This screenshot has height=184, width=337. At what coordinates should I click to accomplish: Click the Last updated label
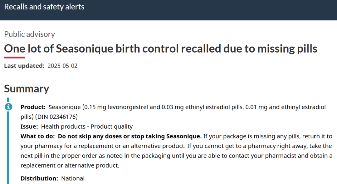24,66
